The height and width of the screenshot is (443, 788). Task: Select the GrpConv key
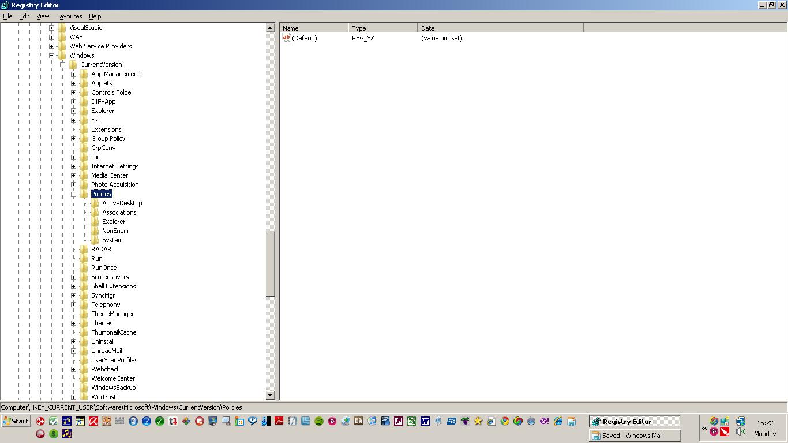click(103, 148)
